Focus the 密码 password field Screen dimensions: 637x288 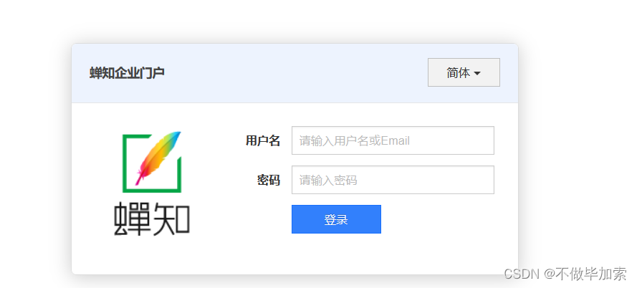[393, 180]
